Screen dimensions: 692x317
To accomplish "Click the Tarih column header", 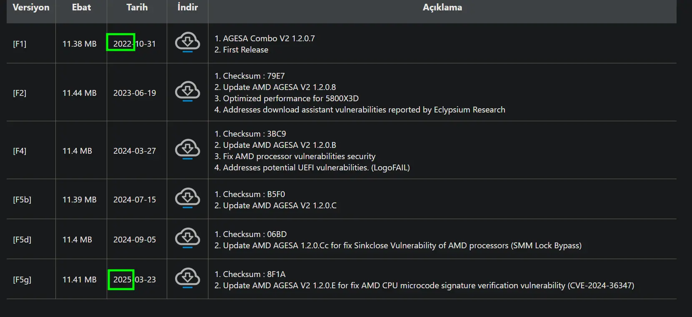I will pyautogui.click(x=137, y=7).
